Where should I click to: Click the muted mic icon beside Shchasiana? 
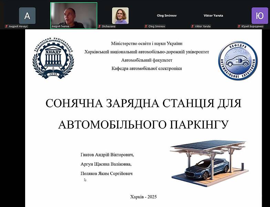tap(100, 26)
